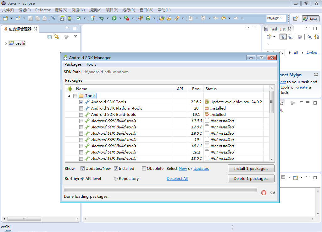
Task: Click the New wizard toolbar icon
Action: point(6,19)
